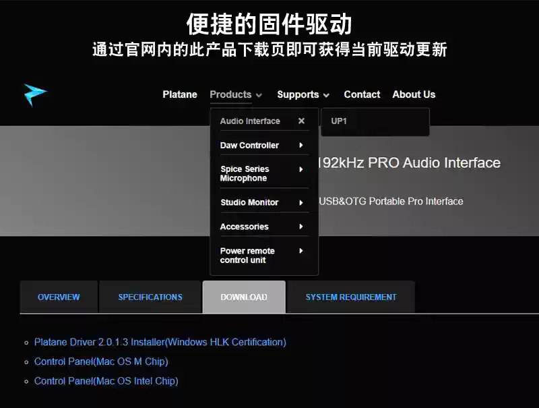
Task: Select the DOWNLOAD tab
Action: (x=244, y=297)
